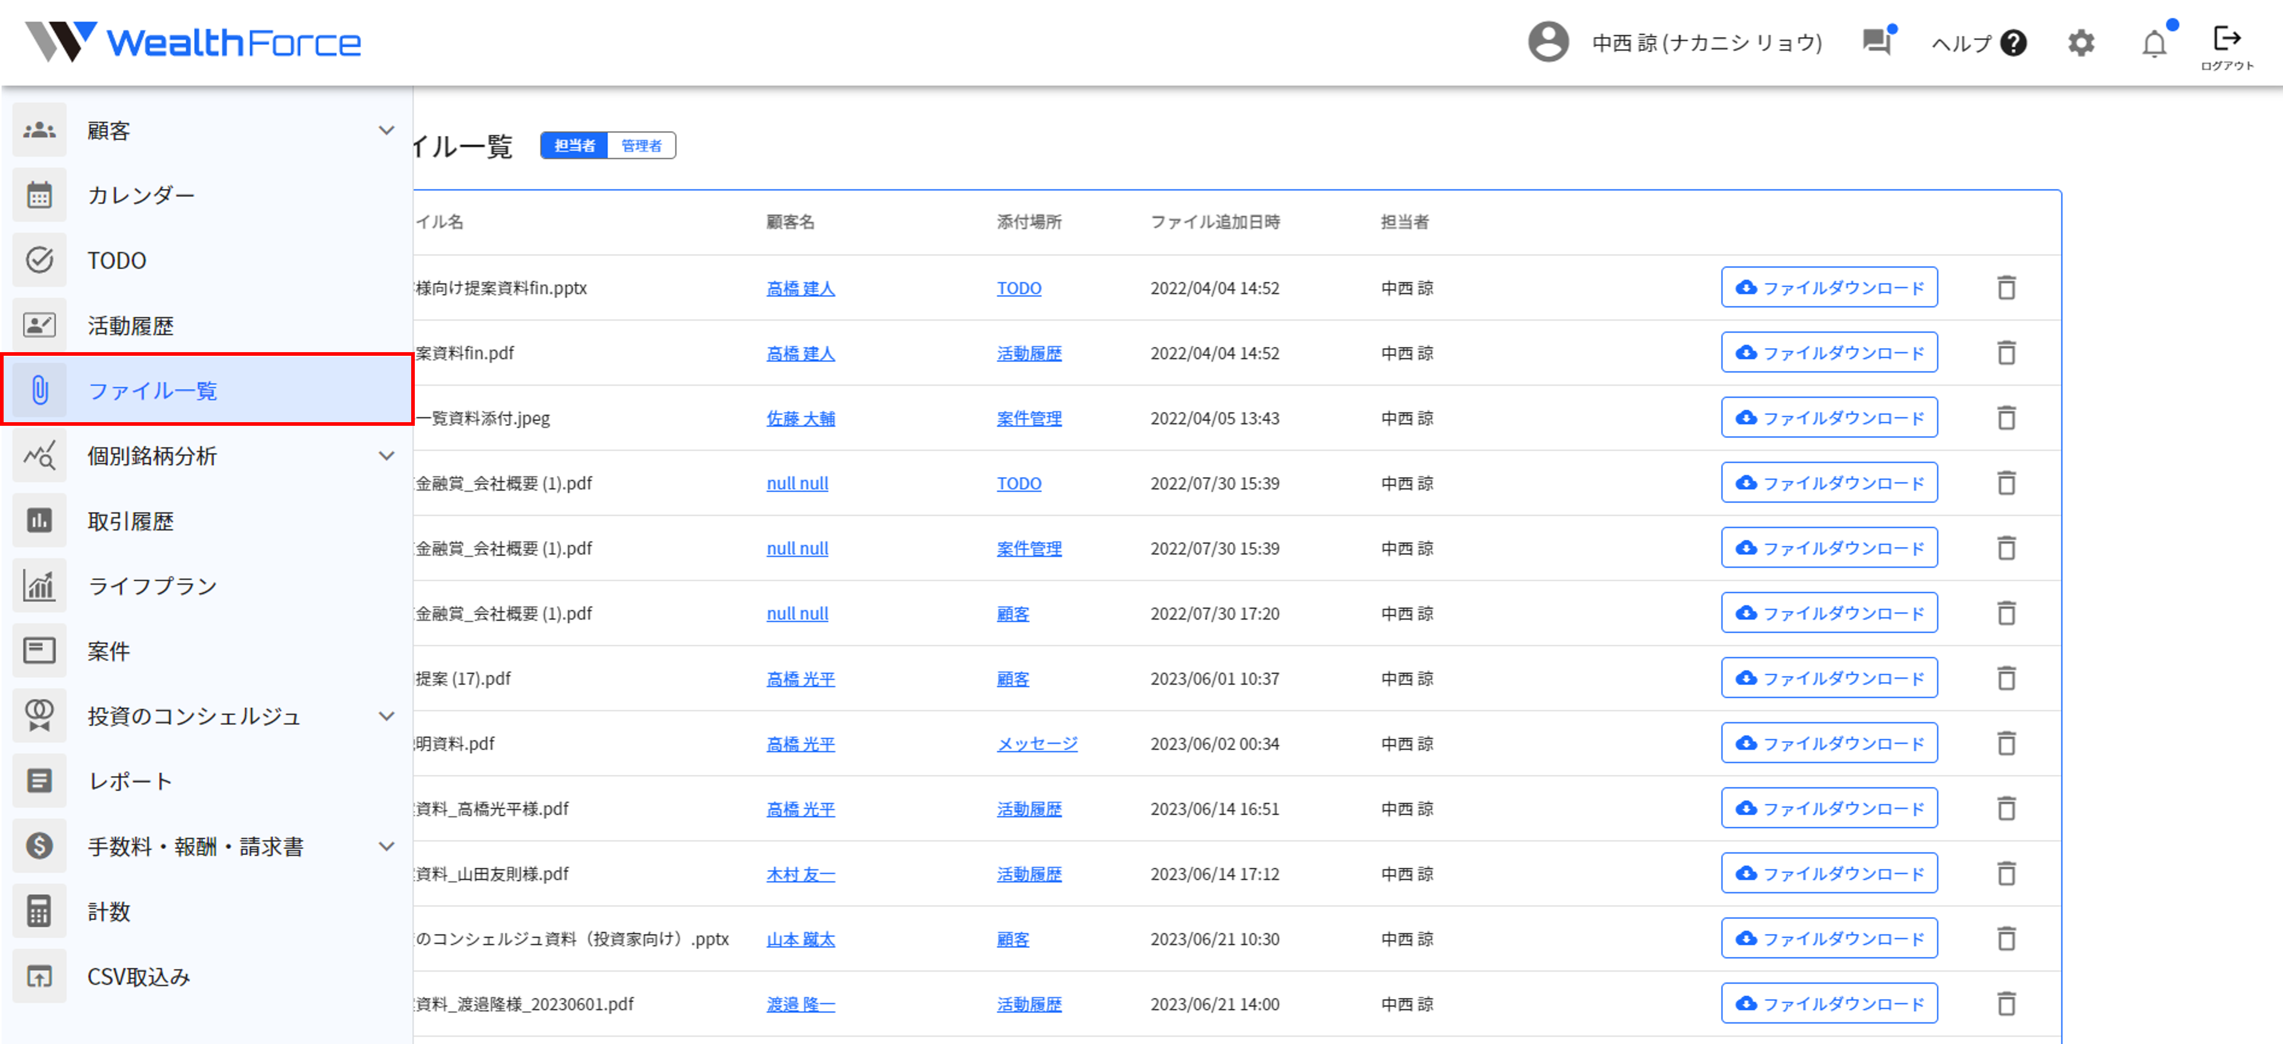Open customer link 佐藤 大輔

pyautogui.click(x=800, y=419)
